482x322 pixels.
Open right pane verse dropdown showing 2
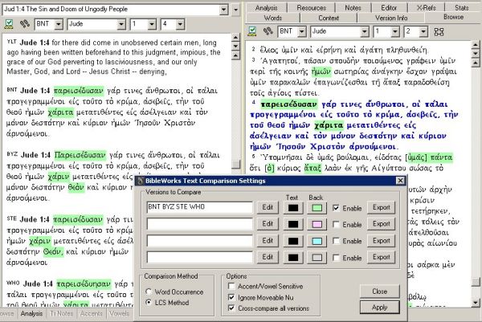[423, 31]
